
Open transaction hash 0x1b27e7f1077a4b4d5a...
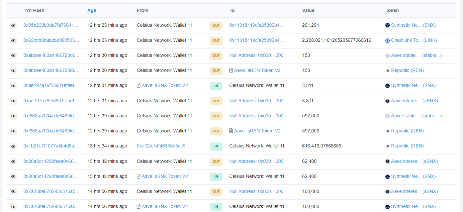[x=51, y=146]
